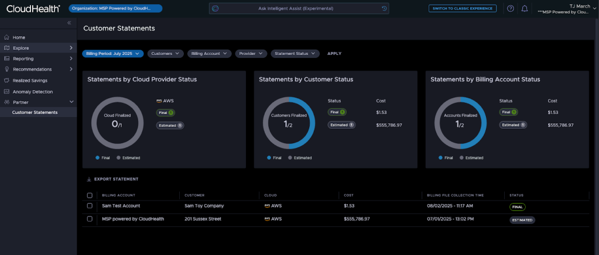
Task: Click Final pill in Billing Account Status card
Action: click(508, 112)
